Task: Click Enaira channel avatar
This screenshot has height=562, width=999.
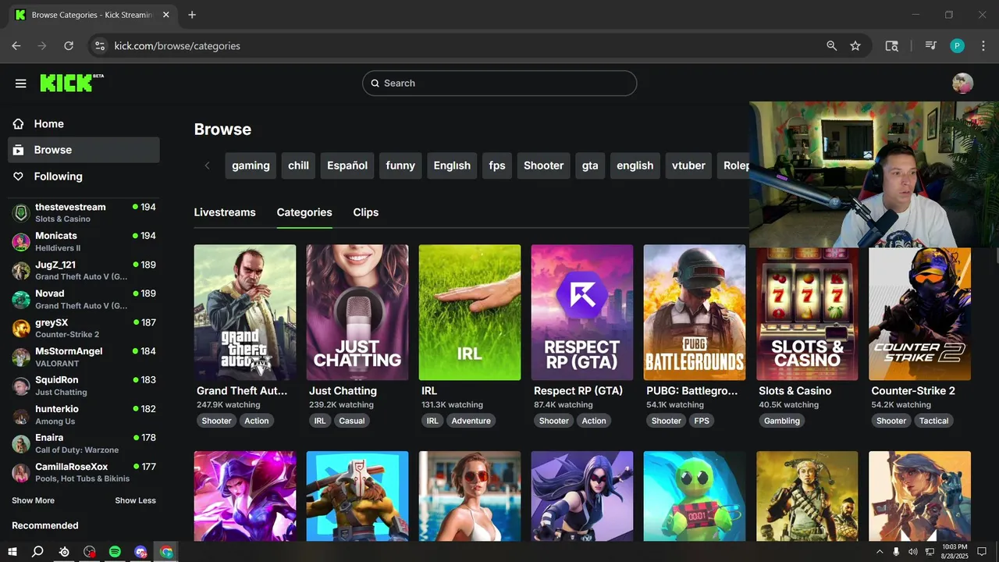Action: 21,444
